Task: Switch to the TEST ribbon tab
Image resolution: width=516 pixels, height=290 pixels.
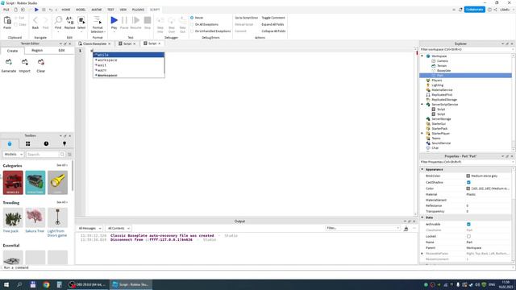Action: pos(110,10)
